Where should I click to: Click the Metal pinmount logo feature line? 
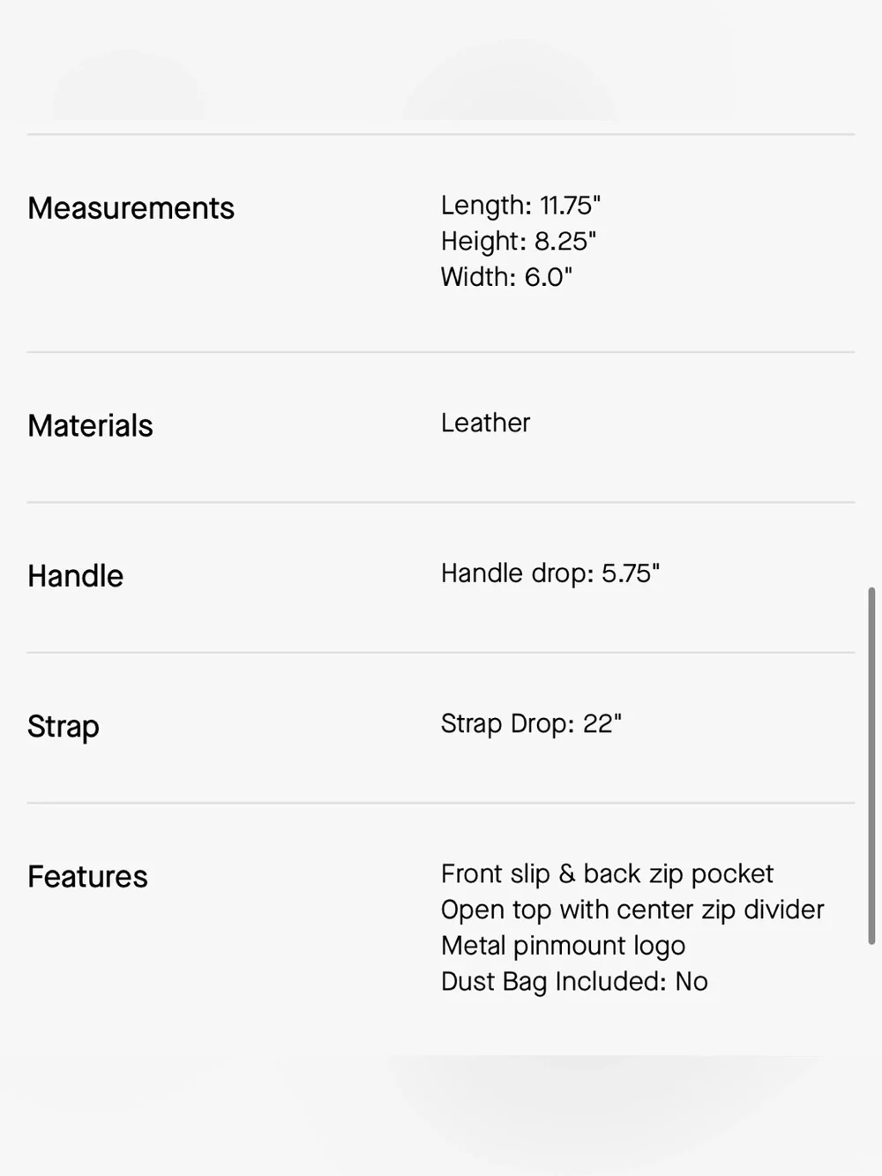[563, 946]
